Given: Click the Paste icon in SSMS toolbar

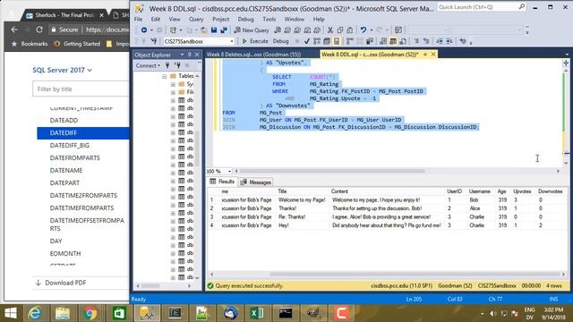Looking at the screenshot, I should [x=350, y=30].
